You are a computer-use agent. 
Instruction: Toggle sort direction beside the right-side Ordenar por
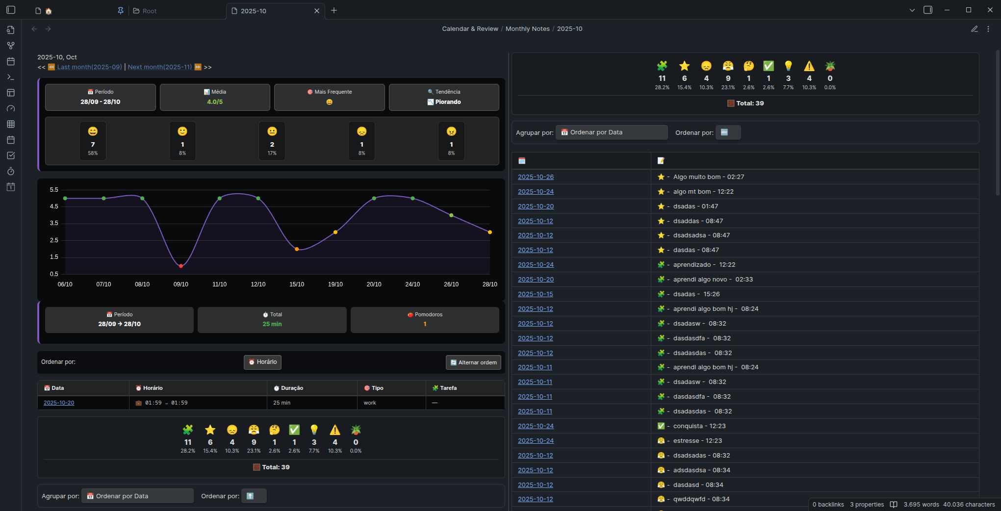pos(727,132)
